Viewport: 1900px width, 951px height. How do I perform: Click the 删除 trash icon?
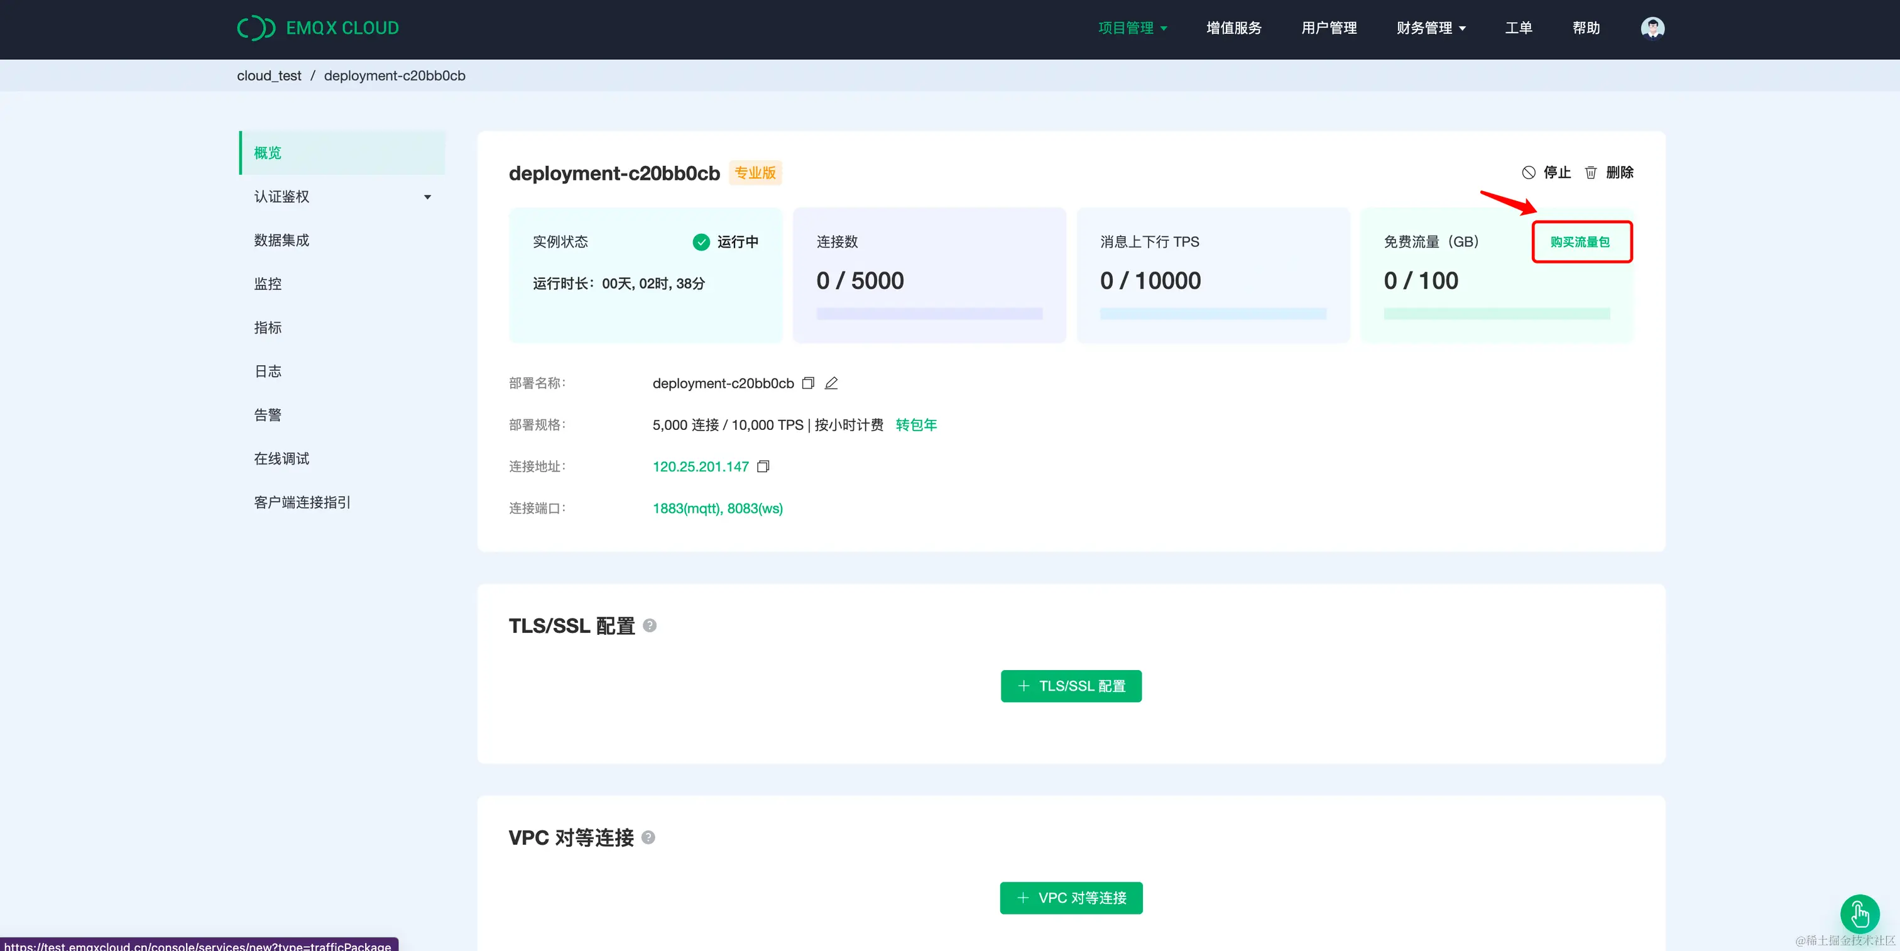click(1591, 172)
